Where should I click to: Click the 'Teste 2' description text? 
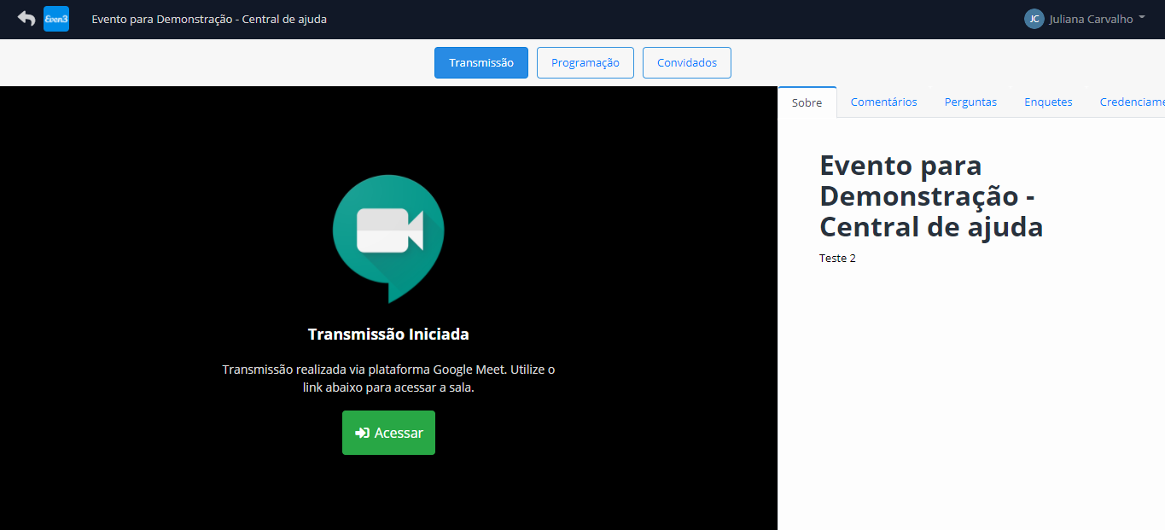click(837, 258)
